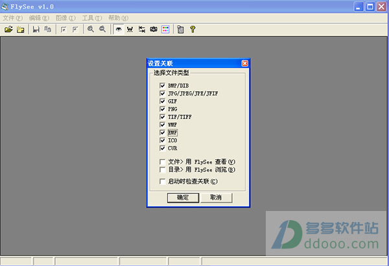This screenshot has width=389, height=266.
Task: Click the 选择文件类型 group label
Action: pyautogui.click(x=171, y=73)
